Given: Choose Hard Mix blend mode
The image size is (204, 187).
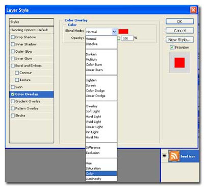Looking at the screenshot, I should pyautogui.click(x=101, y=137).
